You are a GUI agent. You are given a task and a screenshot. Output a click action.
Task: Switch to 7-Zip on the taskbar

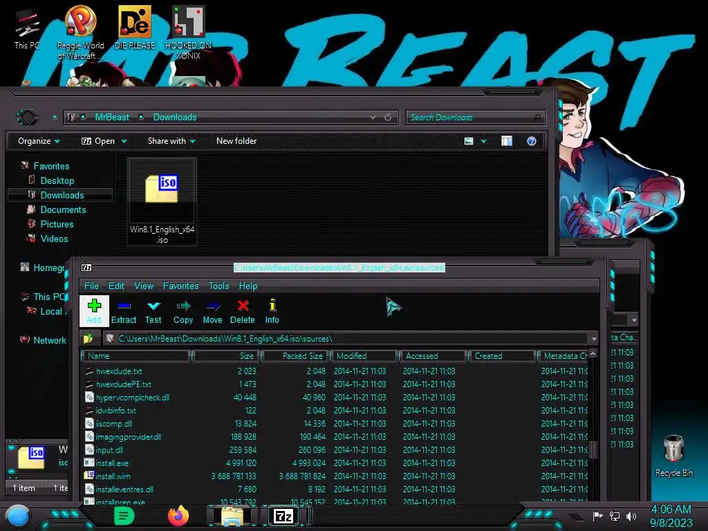[x=283, y=516]
